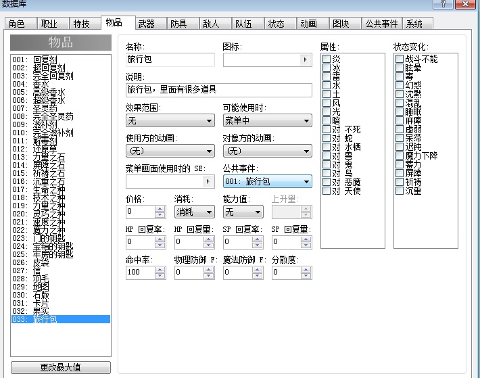Check the 炎 attribute checkbox
The width and height of the screenshot is (480, 378).
tap(327, 59)
